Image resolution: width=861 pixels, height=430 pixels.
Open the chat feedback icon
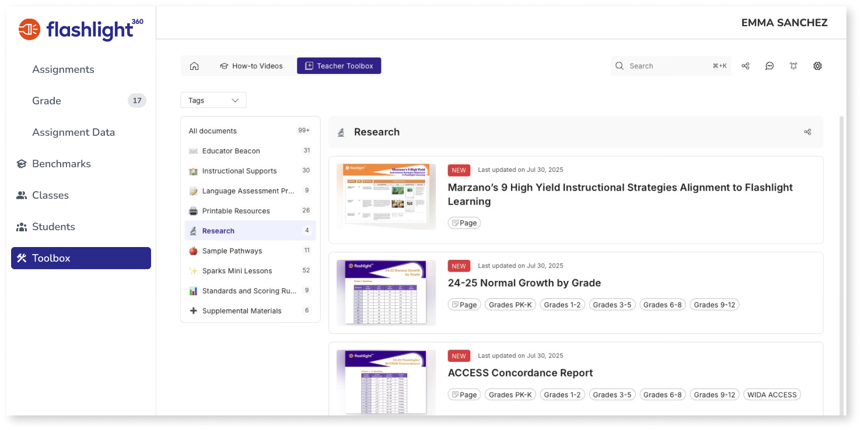pos(769,66)
